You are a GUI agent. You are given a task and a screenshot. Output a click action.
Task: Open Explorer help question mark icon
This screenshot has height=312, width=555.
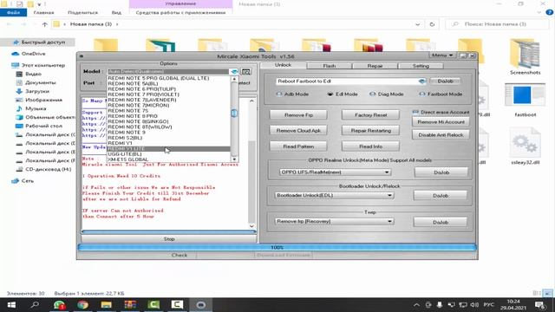pyautogui.click(x=549, y=12)
